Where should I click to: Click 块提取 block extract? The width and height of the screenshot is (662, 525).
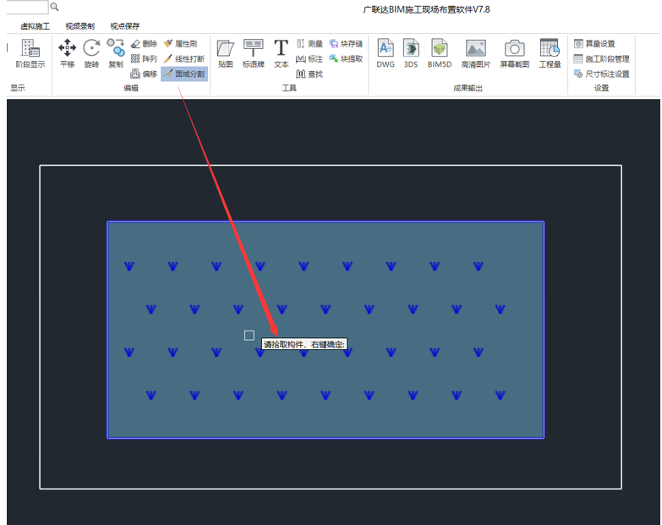click(x=346, y=58)
